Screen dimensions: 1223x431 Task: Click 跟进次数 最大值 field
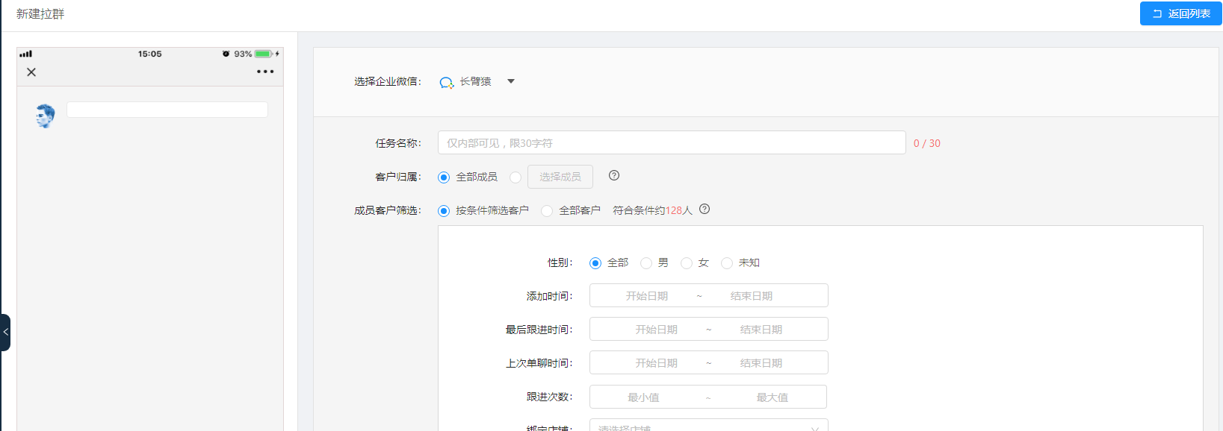[x=772, y=397]
